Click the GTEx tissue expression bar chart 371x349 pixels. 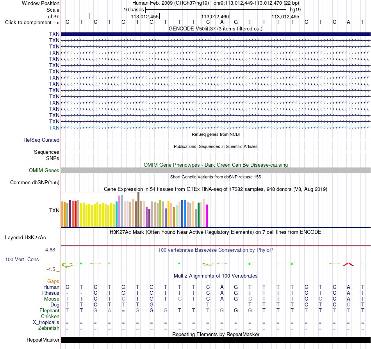(134, 210)
